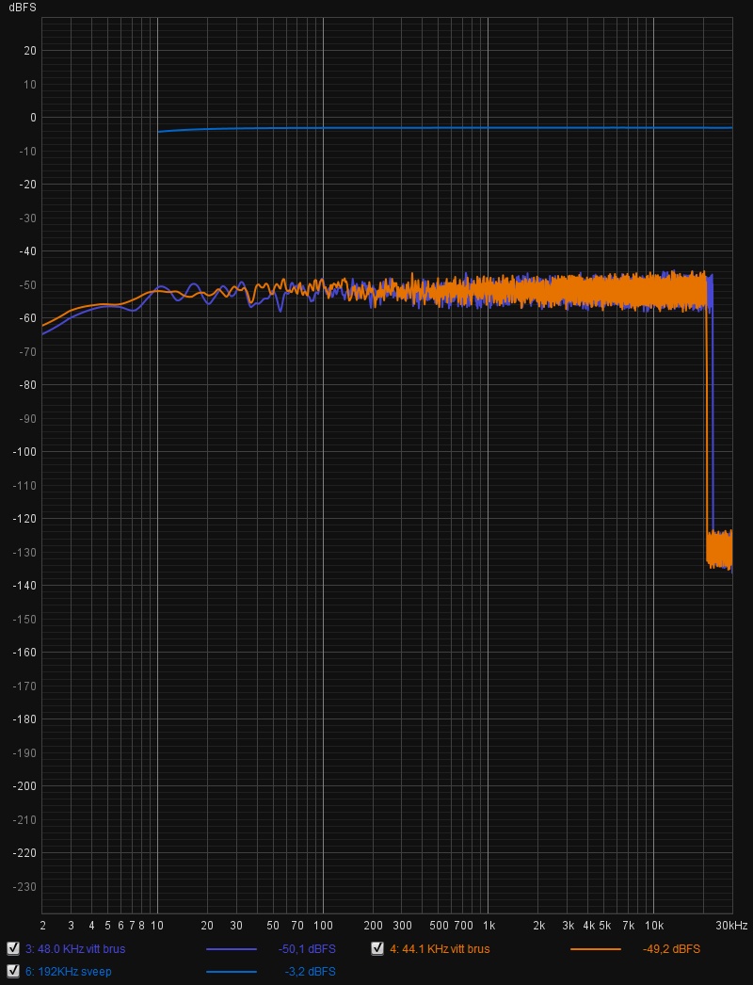This screenshot has width=753, height=985.
Task: Click the -49,2 dBFS legend value
Action: [671, 949]
